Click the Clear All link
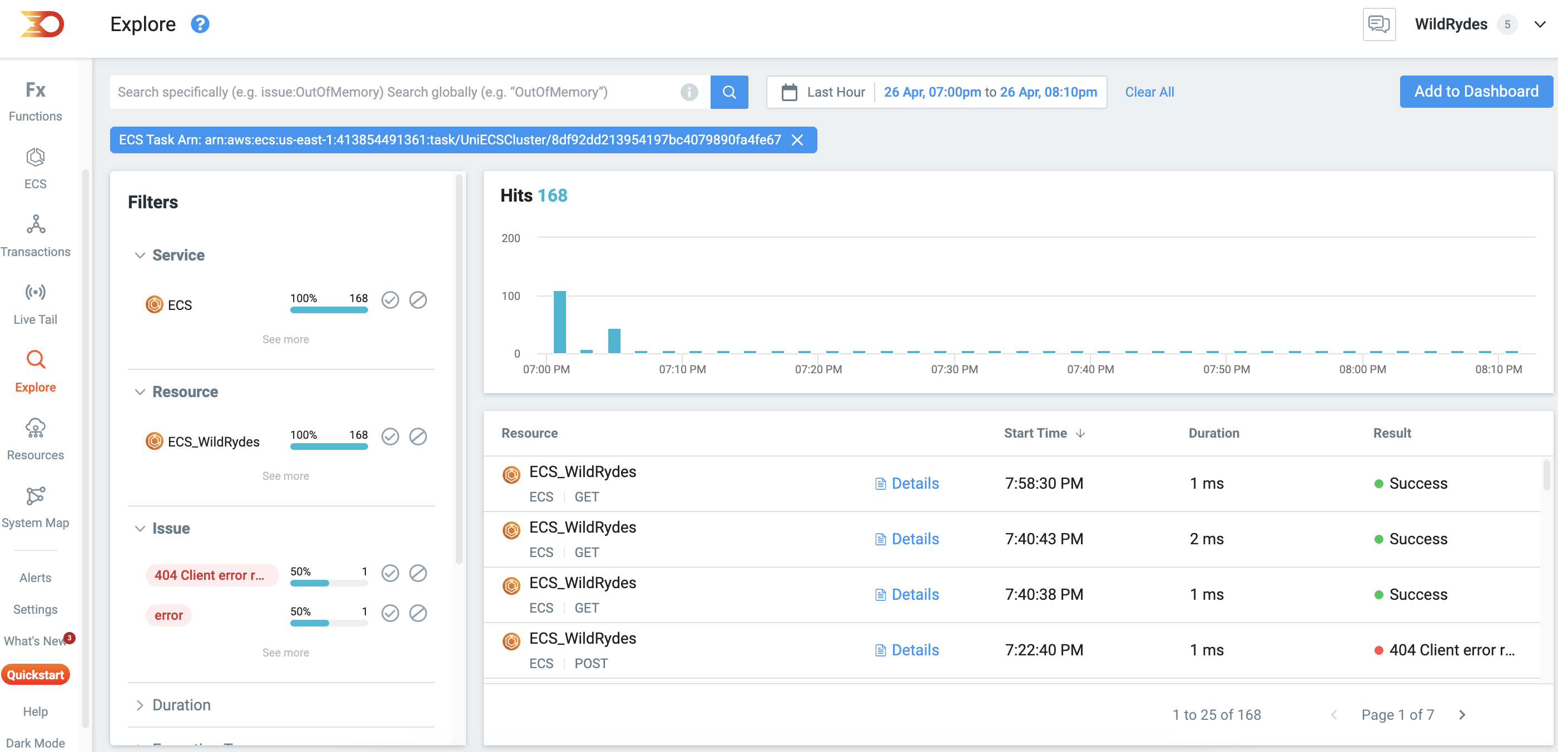1558x752 pixels. coord(1149,92)
